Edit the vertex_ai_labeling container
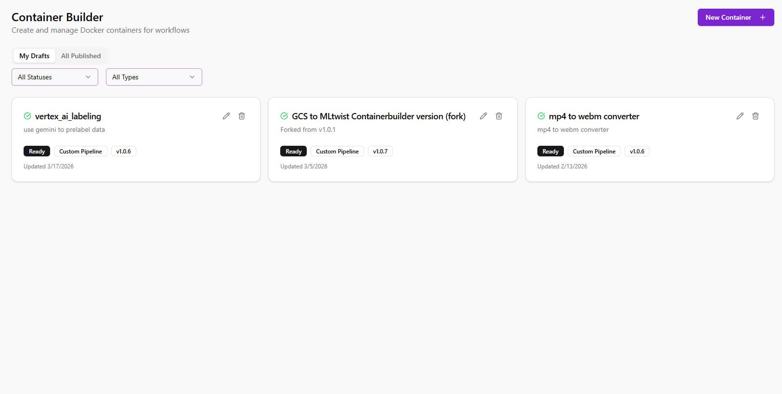Image resolution: width=782 pixels, height=394 pixels. (226, 116)
